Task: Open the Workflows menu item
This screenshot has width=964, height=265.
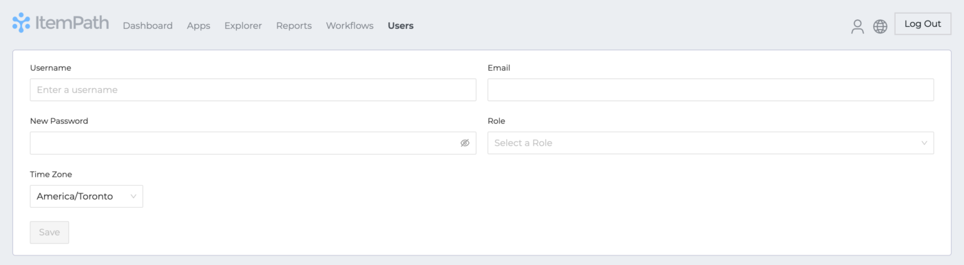Action: [350, 25]
